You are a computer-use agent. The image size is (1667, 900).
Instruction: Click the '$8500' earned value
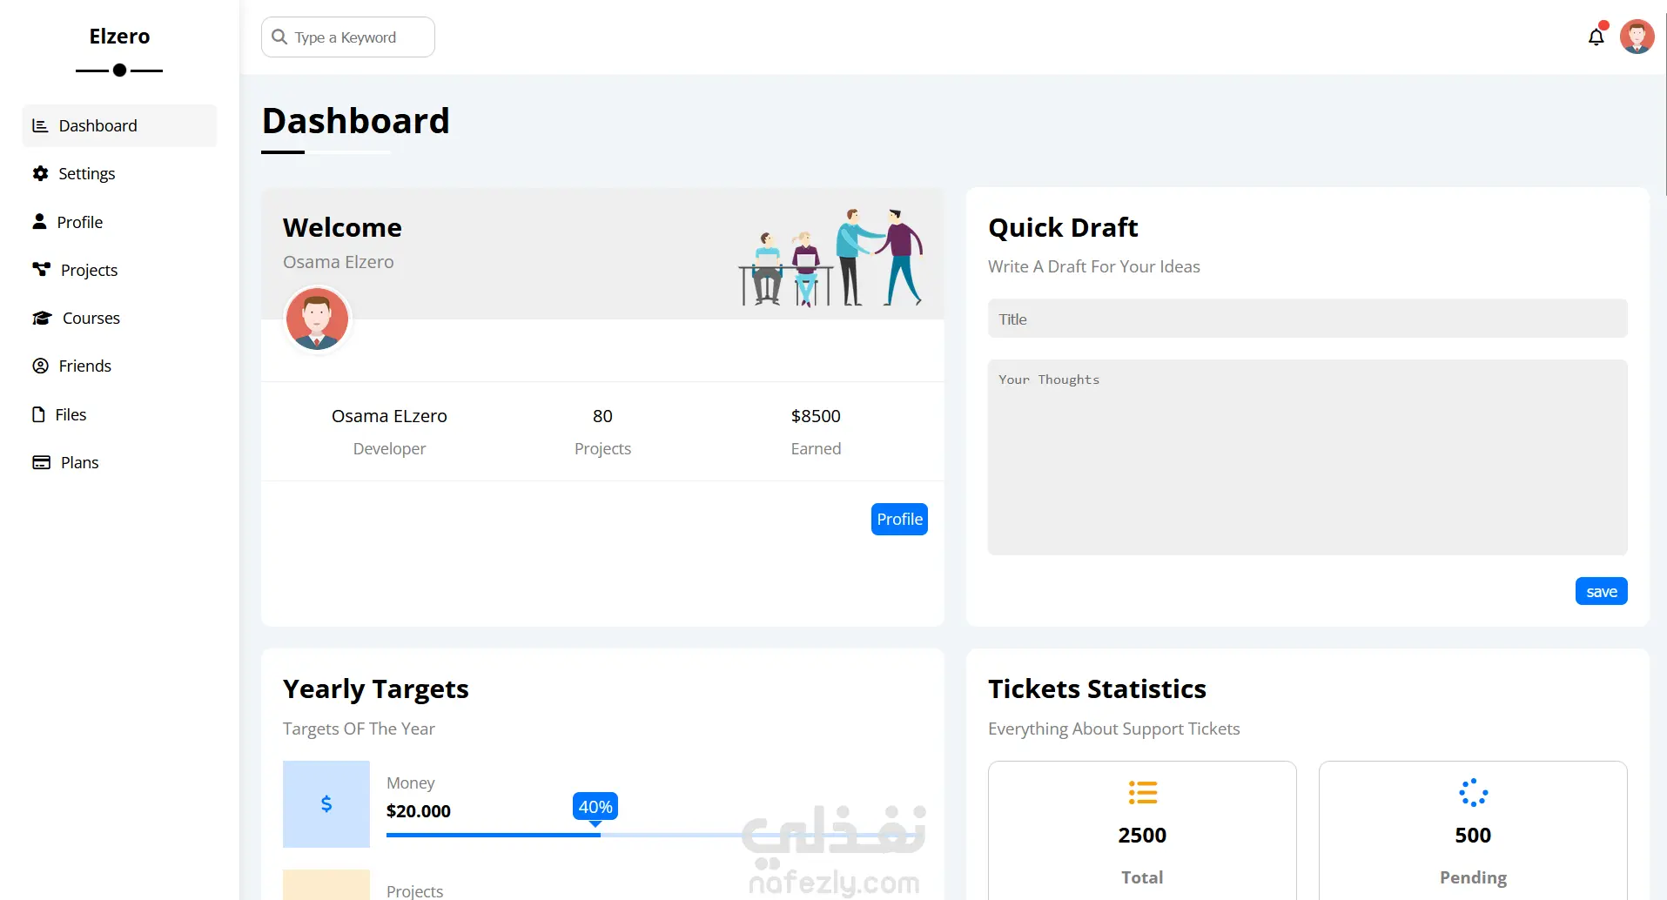coord(816,416)
